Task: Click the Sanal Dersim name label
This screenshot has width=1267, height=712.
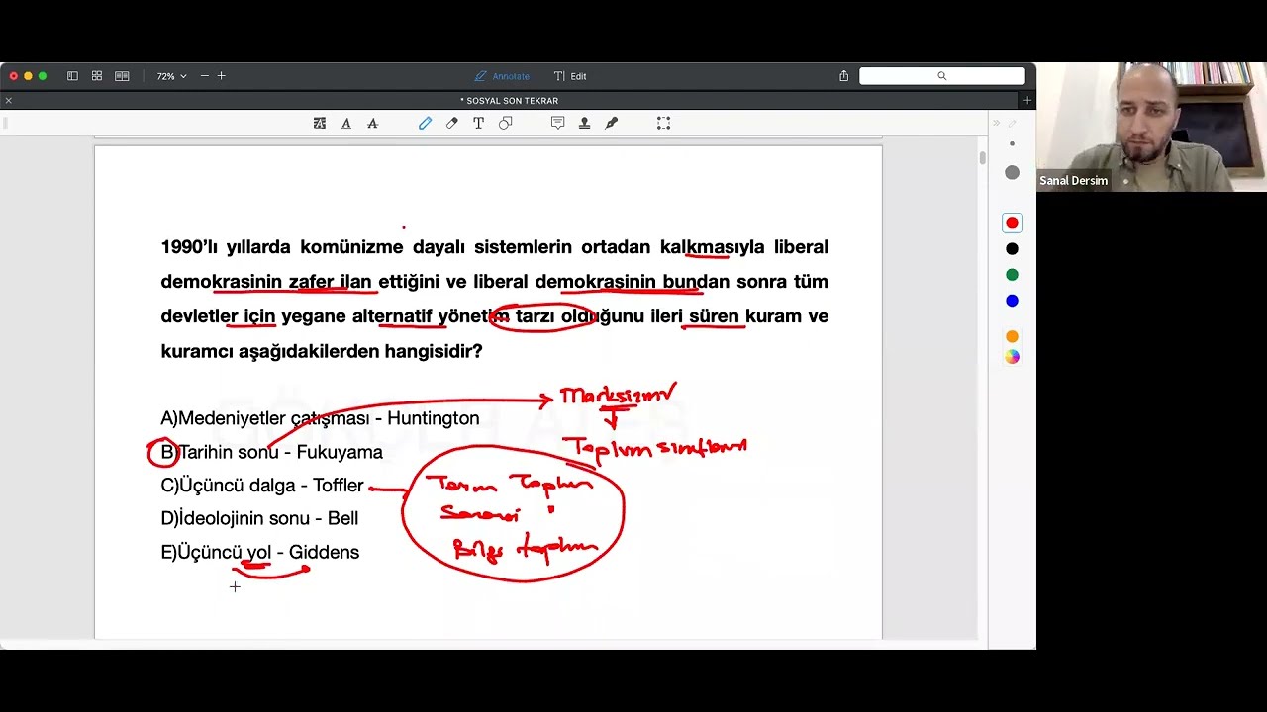Action: (x=1073, y=181)
